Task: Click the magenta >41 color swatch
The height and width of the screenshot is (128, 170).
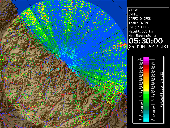Action: [x=146, y=59]
